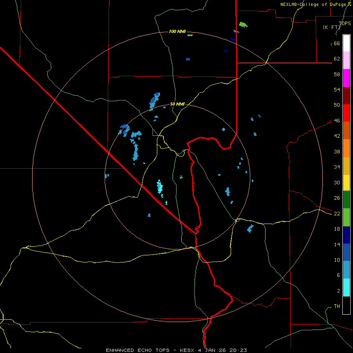Select the light green legend band near 22
This screenshot has width=353, height=353.
tap(346, 217)
